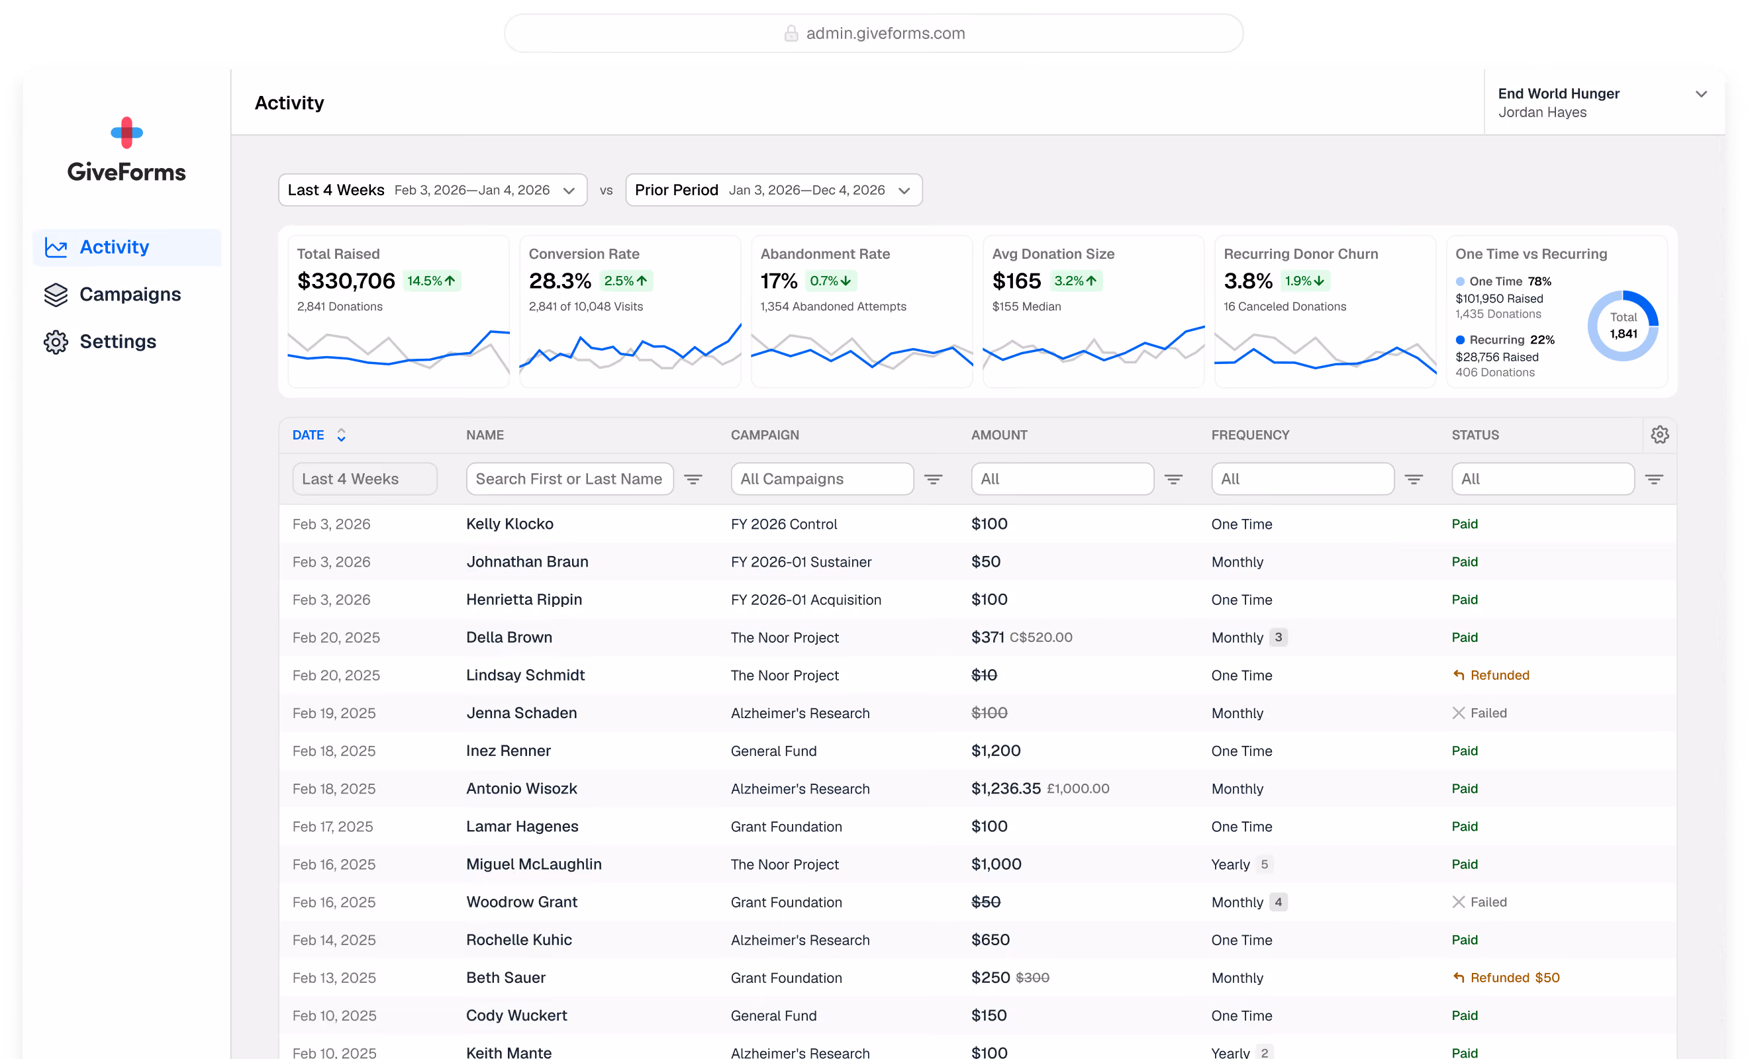
Task: Open the Total Raised metric card
Action: pos(399,311)
